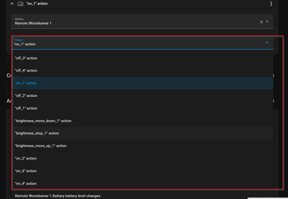Image resolution: width=288 pixels, height=199 pixels.
Task: Select "off_1" action from the list
Action: [143, 108]
